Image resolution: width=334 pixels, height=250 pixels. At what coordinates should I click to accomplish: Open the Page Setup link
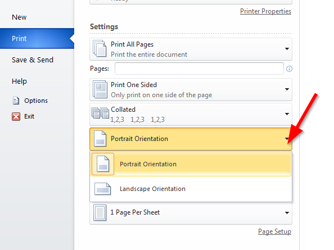point(274,231)
